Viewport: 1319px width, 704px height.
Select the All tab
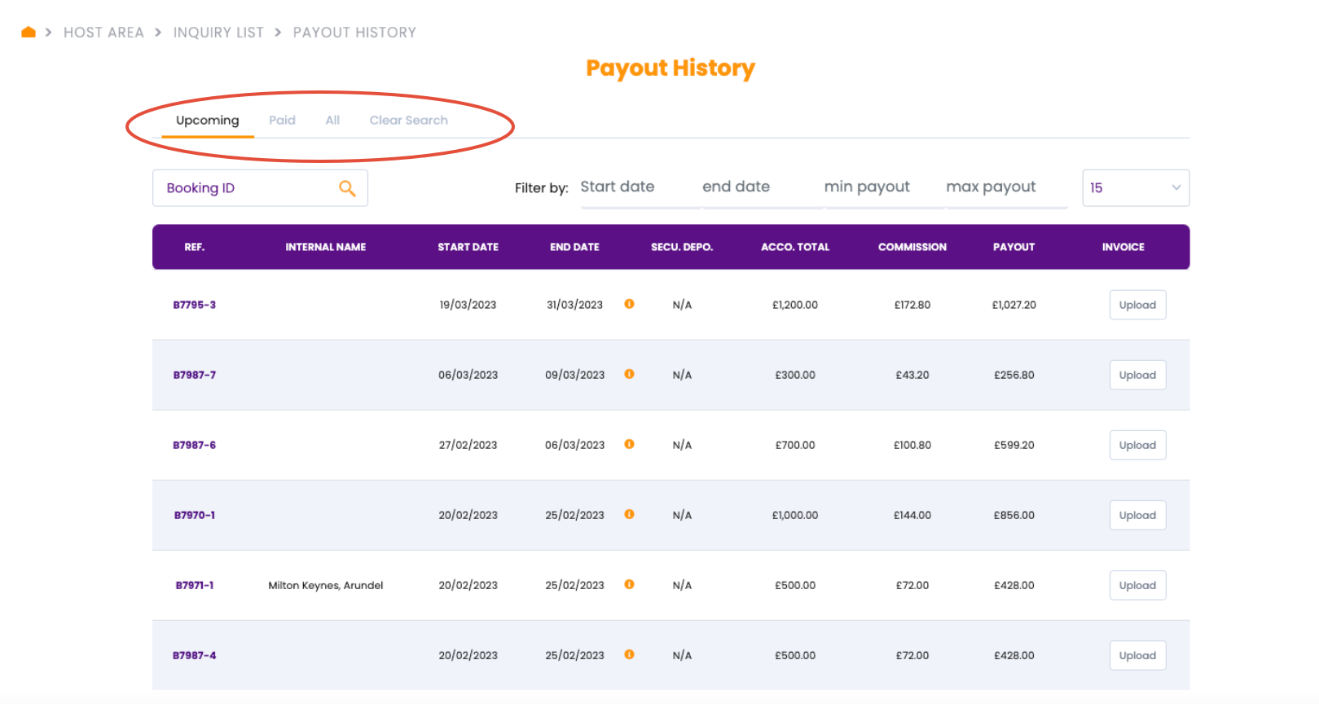(332, 121)
